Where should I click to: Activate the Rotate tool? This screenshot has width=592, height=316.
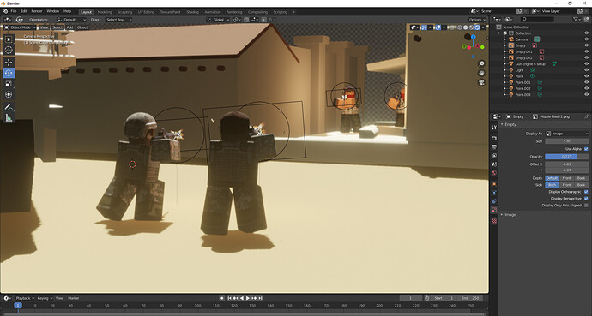[x=9, y=73]
